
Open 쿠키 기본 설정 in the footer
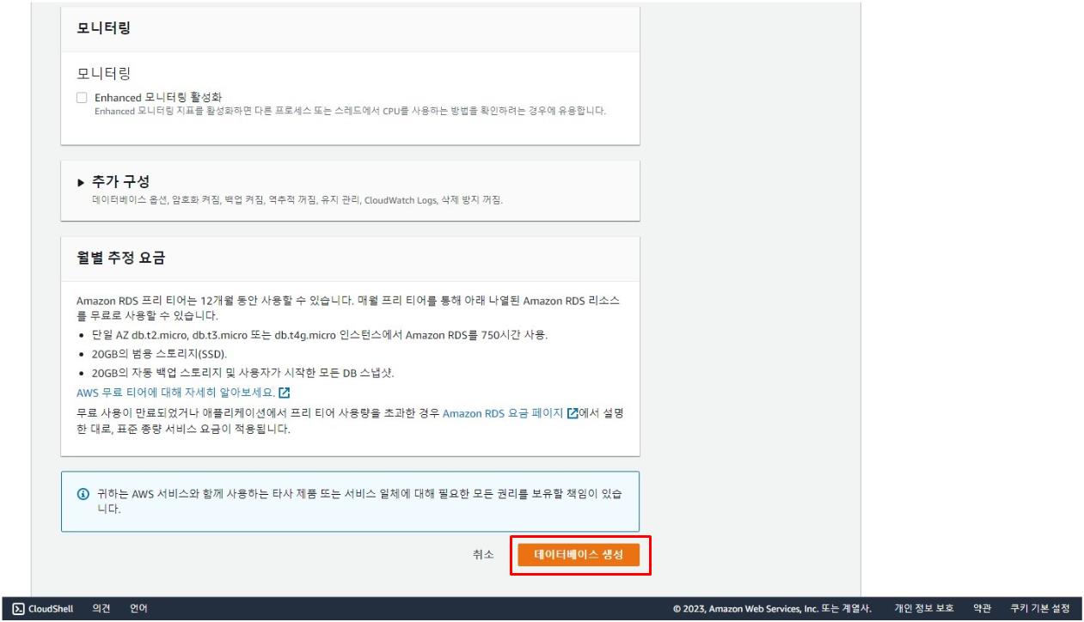1040,609
